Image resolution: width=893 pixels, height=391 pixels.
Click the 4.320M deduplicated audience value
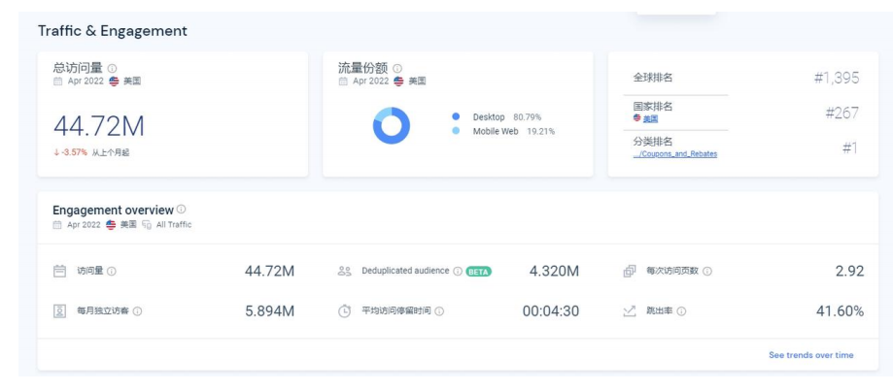(x=554, y=272)
